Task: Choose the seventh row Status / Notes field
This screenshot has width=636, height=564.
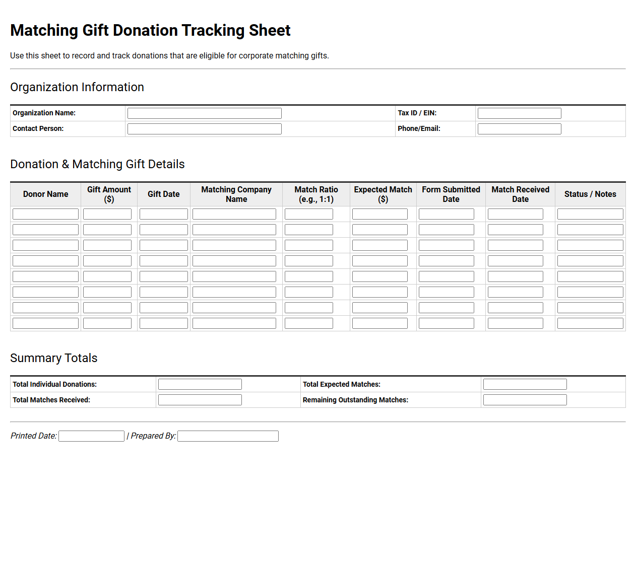Action: (590, 308)
